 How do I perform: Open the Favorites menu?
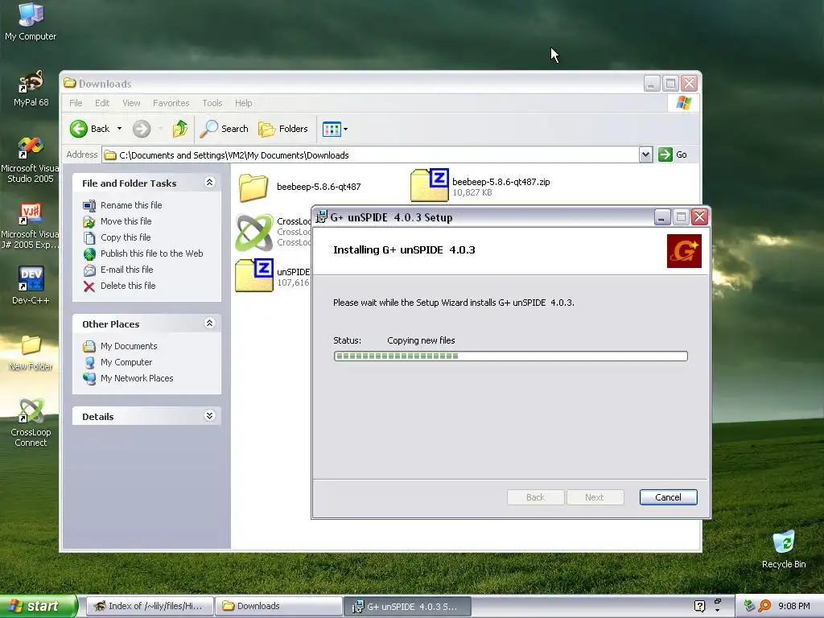171,103
